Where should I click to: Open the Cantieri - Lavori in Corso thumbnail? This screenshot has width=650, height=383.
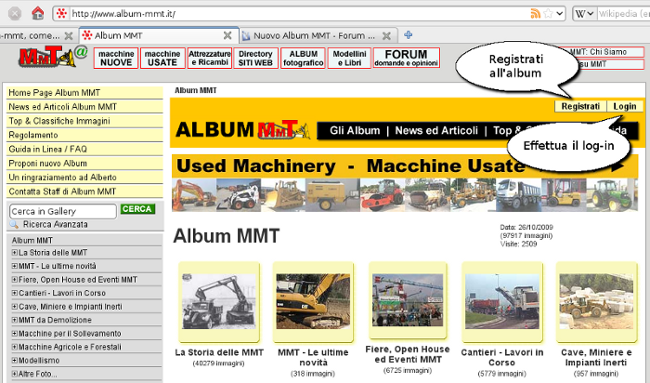pos(494,301)
